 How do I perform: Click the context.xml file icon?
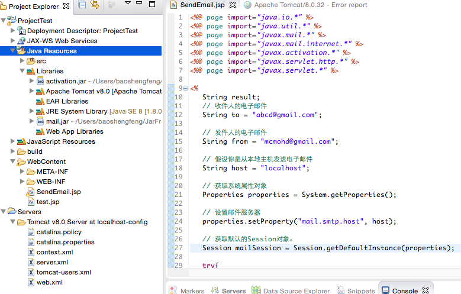(x=31, y=252)
